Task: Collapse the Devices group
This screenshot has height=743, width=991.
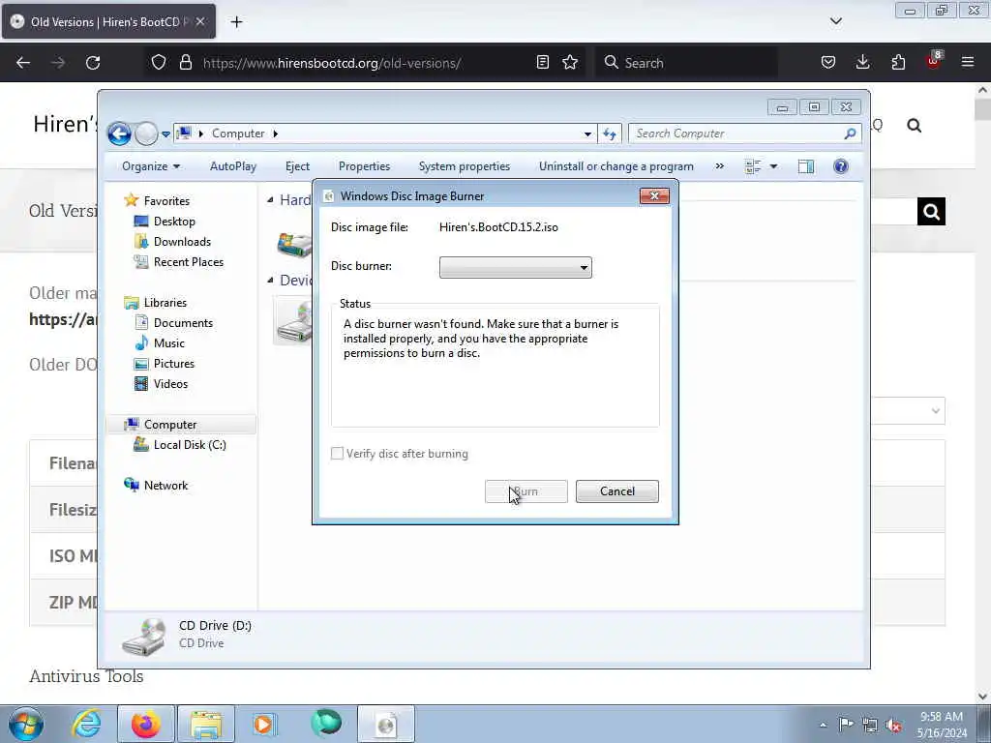Action: click(x=271, y=280)
